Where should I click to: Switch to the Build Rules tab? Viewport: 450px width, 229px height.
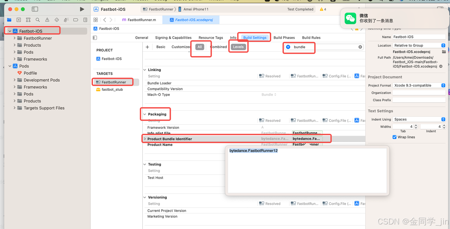[311, 38]
